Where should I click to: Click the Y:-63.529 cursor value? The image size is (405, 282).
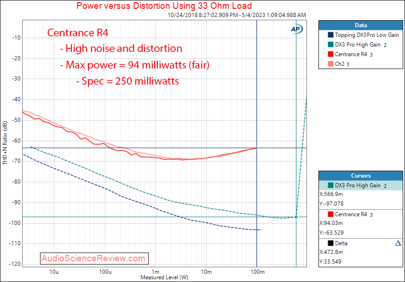332,233
